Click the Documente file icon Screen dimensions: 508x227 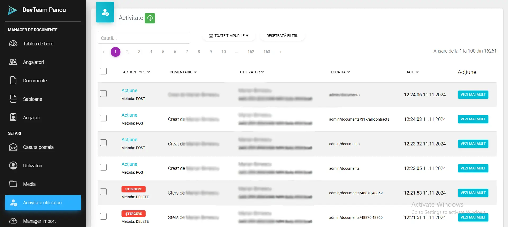(13, 81)
